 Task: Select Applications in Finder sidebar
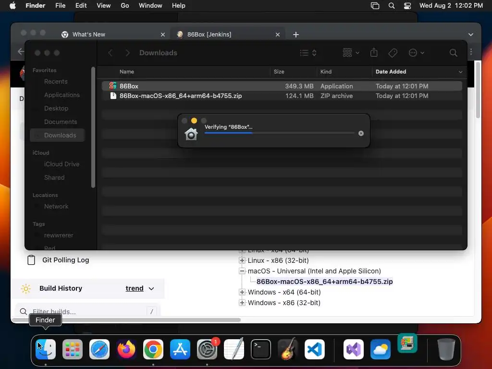tap(62, 95)
